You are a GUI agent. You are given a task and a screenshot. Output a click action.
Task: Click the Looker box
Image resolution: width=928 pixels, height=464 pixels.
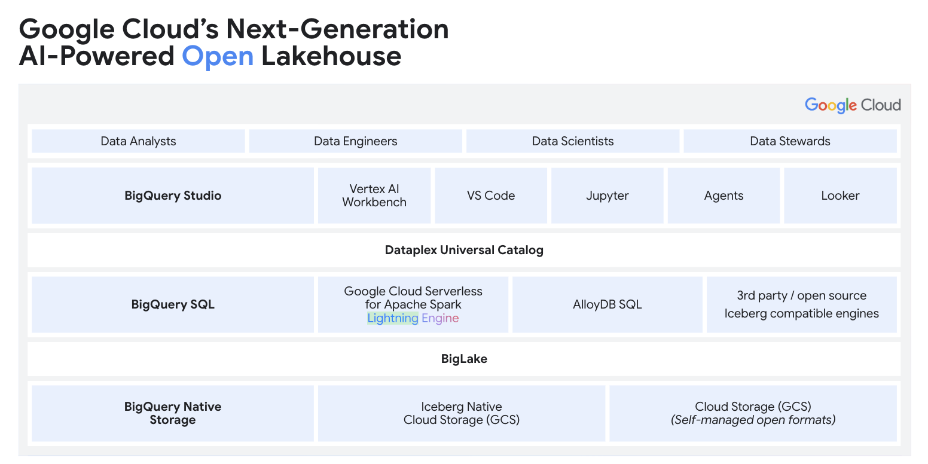840,196
